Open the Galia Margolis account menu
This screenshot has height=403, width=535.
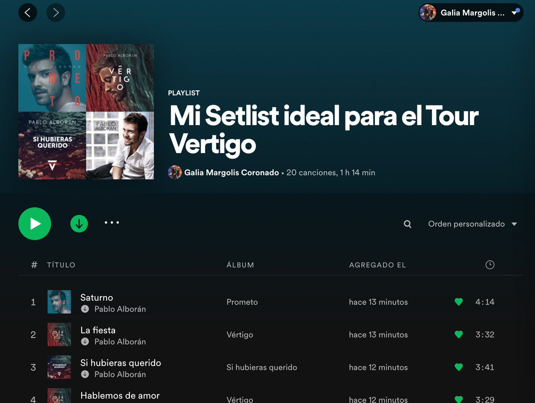tap(471, 12)
